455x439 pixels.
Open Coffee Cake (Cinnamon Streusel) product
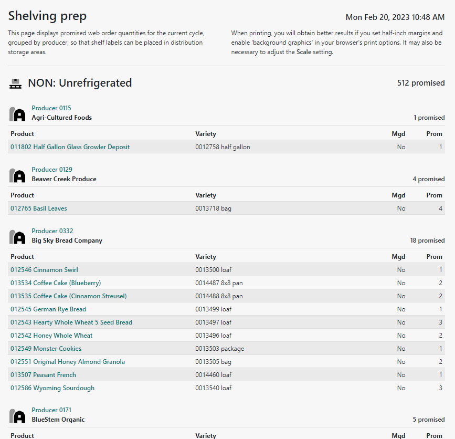pyautogui.click(x=68, y=296)
